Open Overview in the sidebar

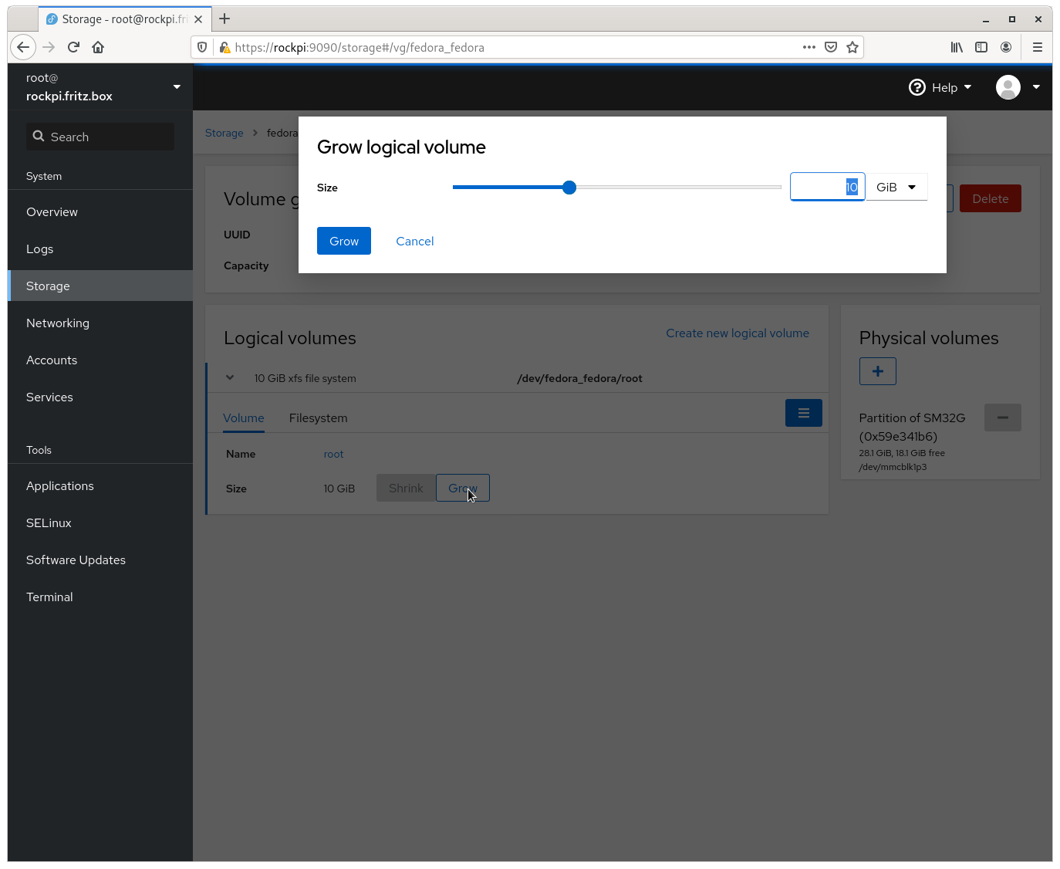click(x=100, y=211)
